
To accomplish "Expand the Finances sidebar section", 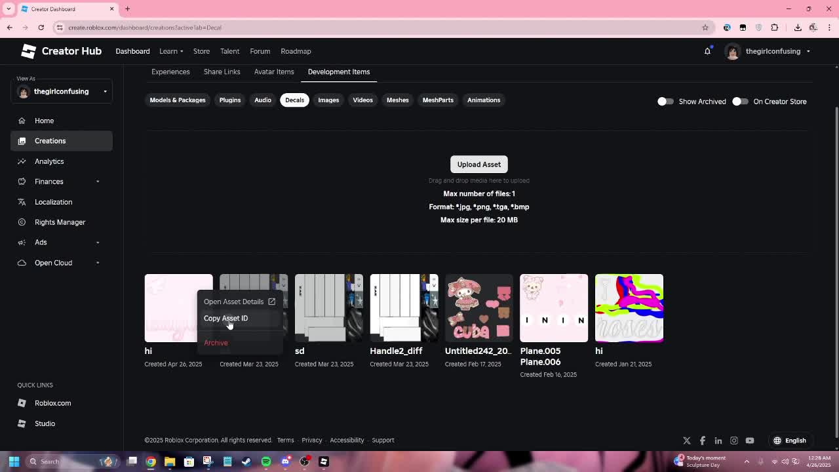I will click(x=49, y=182).
